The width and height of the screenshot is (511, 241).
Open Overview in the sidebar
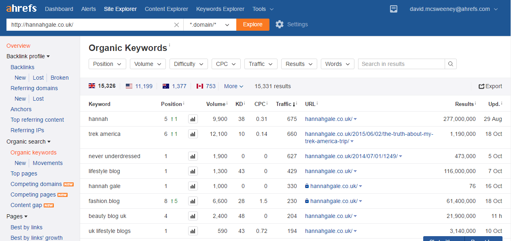18,46
